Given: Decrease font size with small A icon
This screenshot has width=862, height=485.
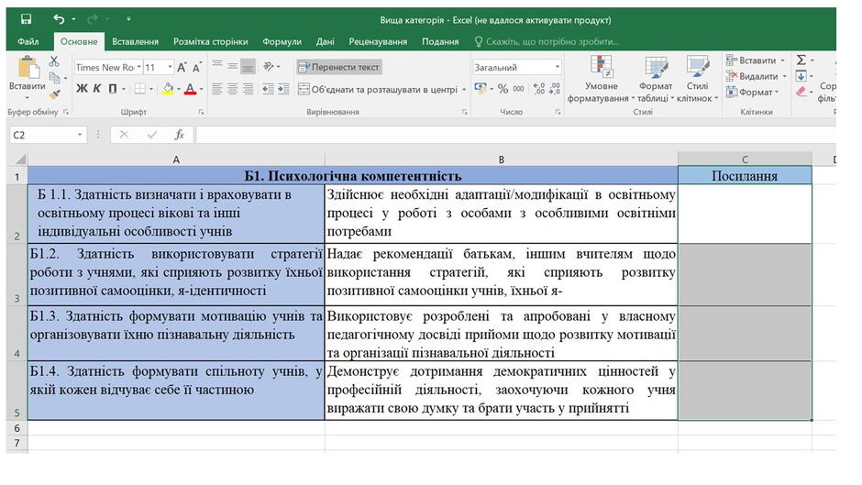Looking at the screenshot, I should (x=196, y=67).
